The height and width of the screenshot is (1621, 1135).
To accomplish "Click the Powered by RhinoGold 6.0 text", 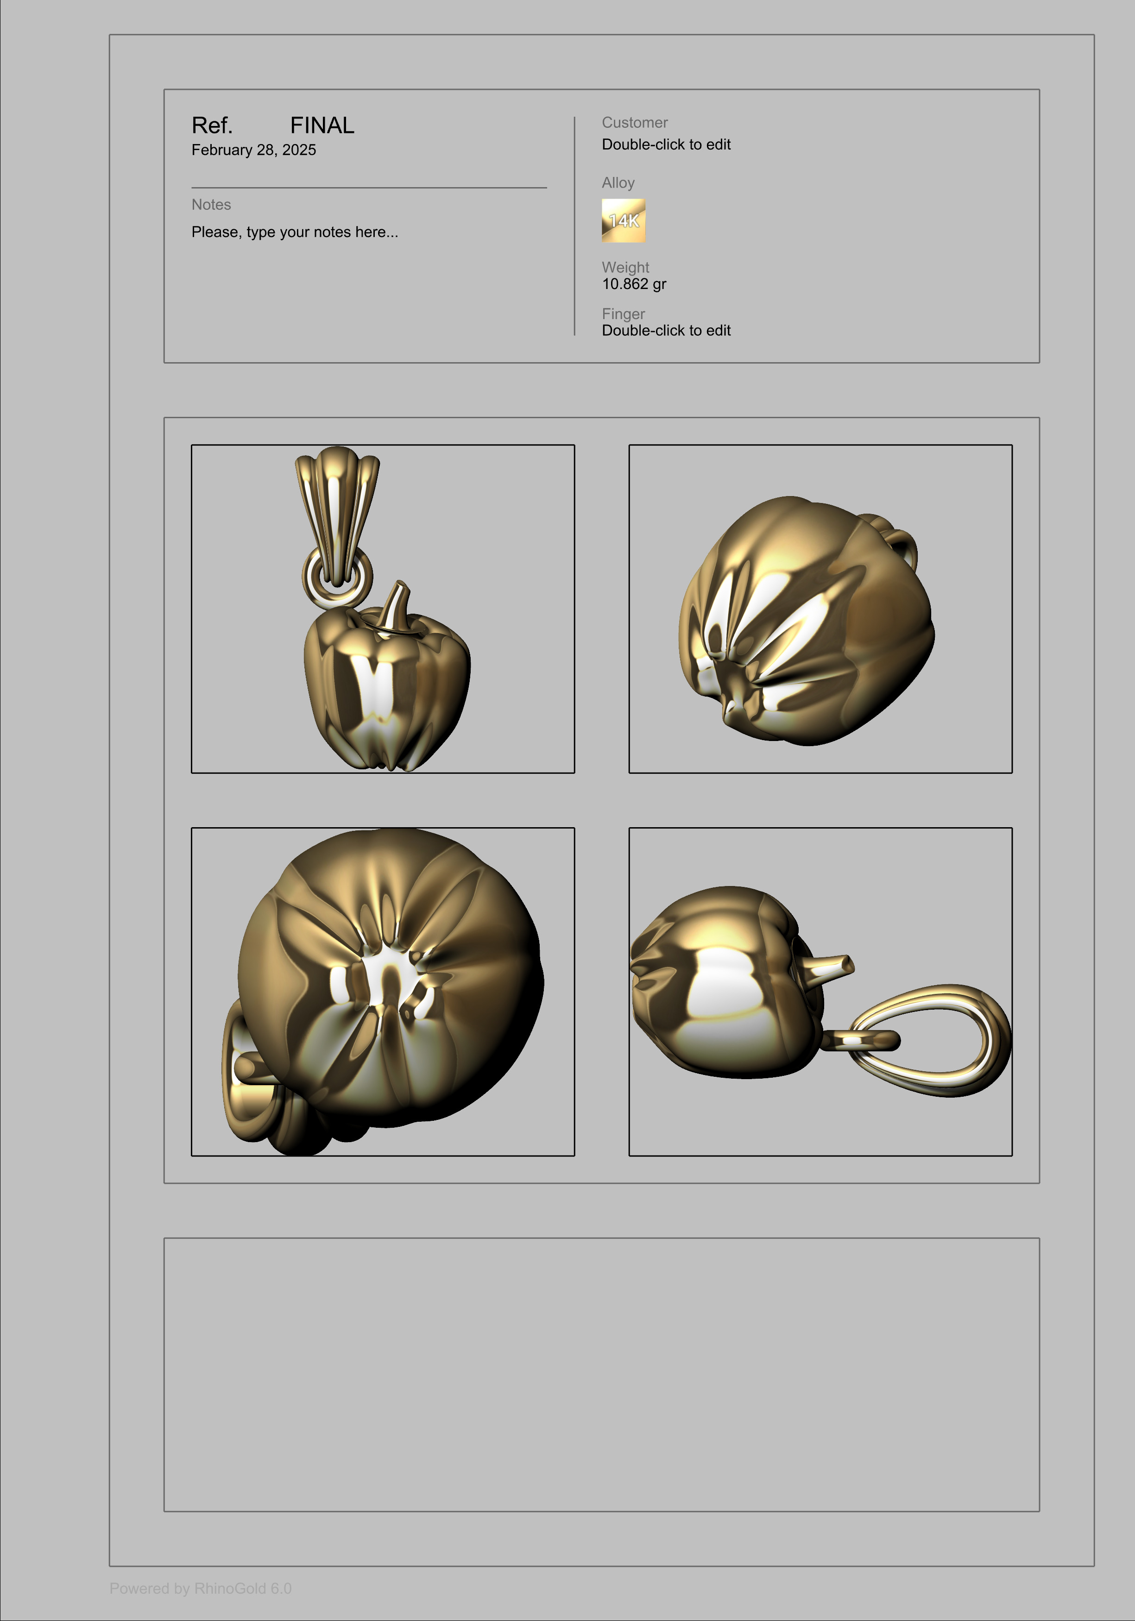I will click(x=201, y=1588).
